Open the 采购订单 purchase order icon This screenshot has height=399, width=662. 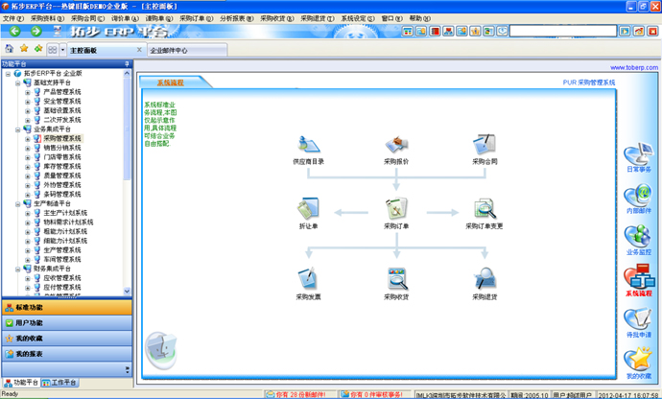[x=396, y=209]
